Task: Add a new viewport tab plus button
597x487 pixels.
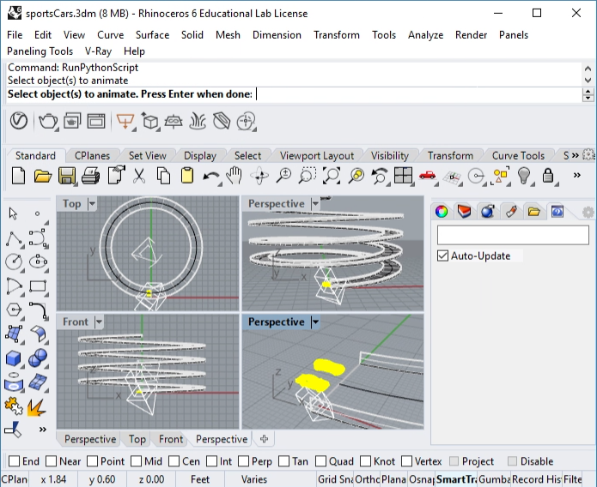Action: point(264,439)
